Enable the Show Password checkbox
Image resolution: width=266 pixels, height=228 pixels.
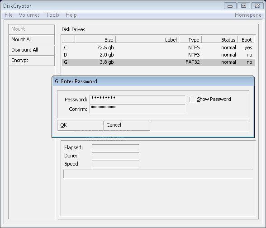click(x=192, y=99)
